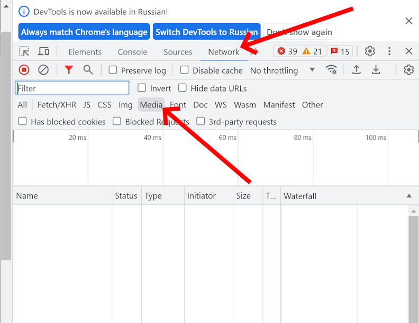This screenshot has height=323, width=419.
Task: Switch to the Elements tab
Action: point(85,52)
